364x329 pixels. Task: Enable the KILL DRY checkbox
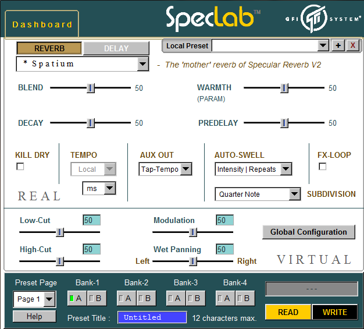20,167
